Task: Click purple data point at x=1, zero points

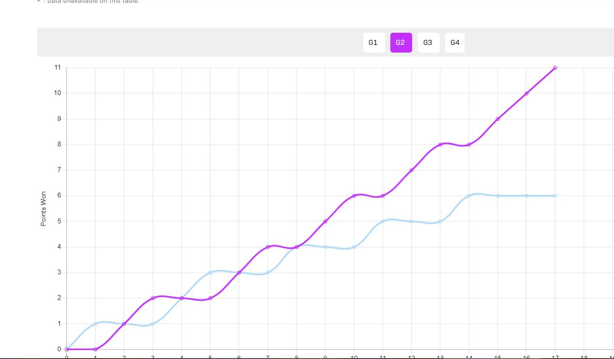Action: [x=95, y=349]
